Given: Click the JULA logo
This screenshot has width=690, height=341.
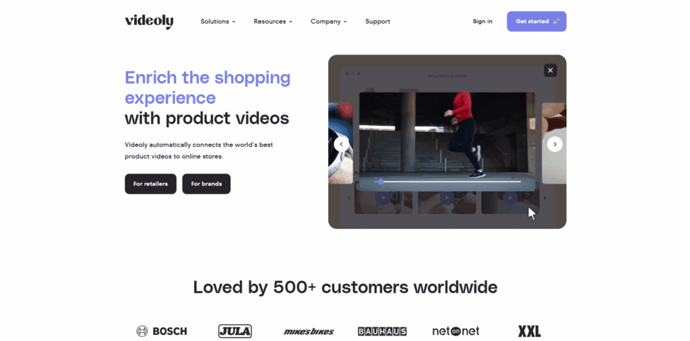Looking at the screenshot, I should pos(235,331).
